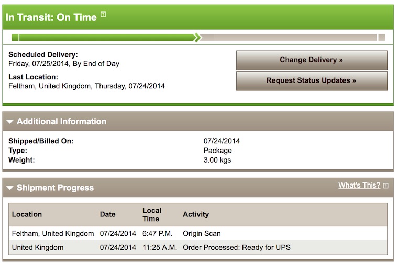This screenshot has width=398, height=265.
Task: Click the Location column header
Action: coord(27,214)
